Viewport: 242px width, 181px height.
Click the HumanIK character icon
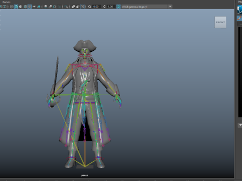pyautogui.click(x=239, y=10)
